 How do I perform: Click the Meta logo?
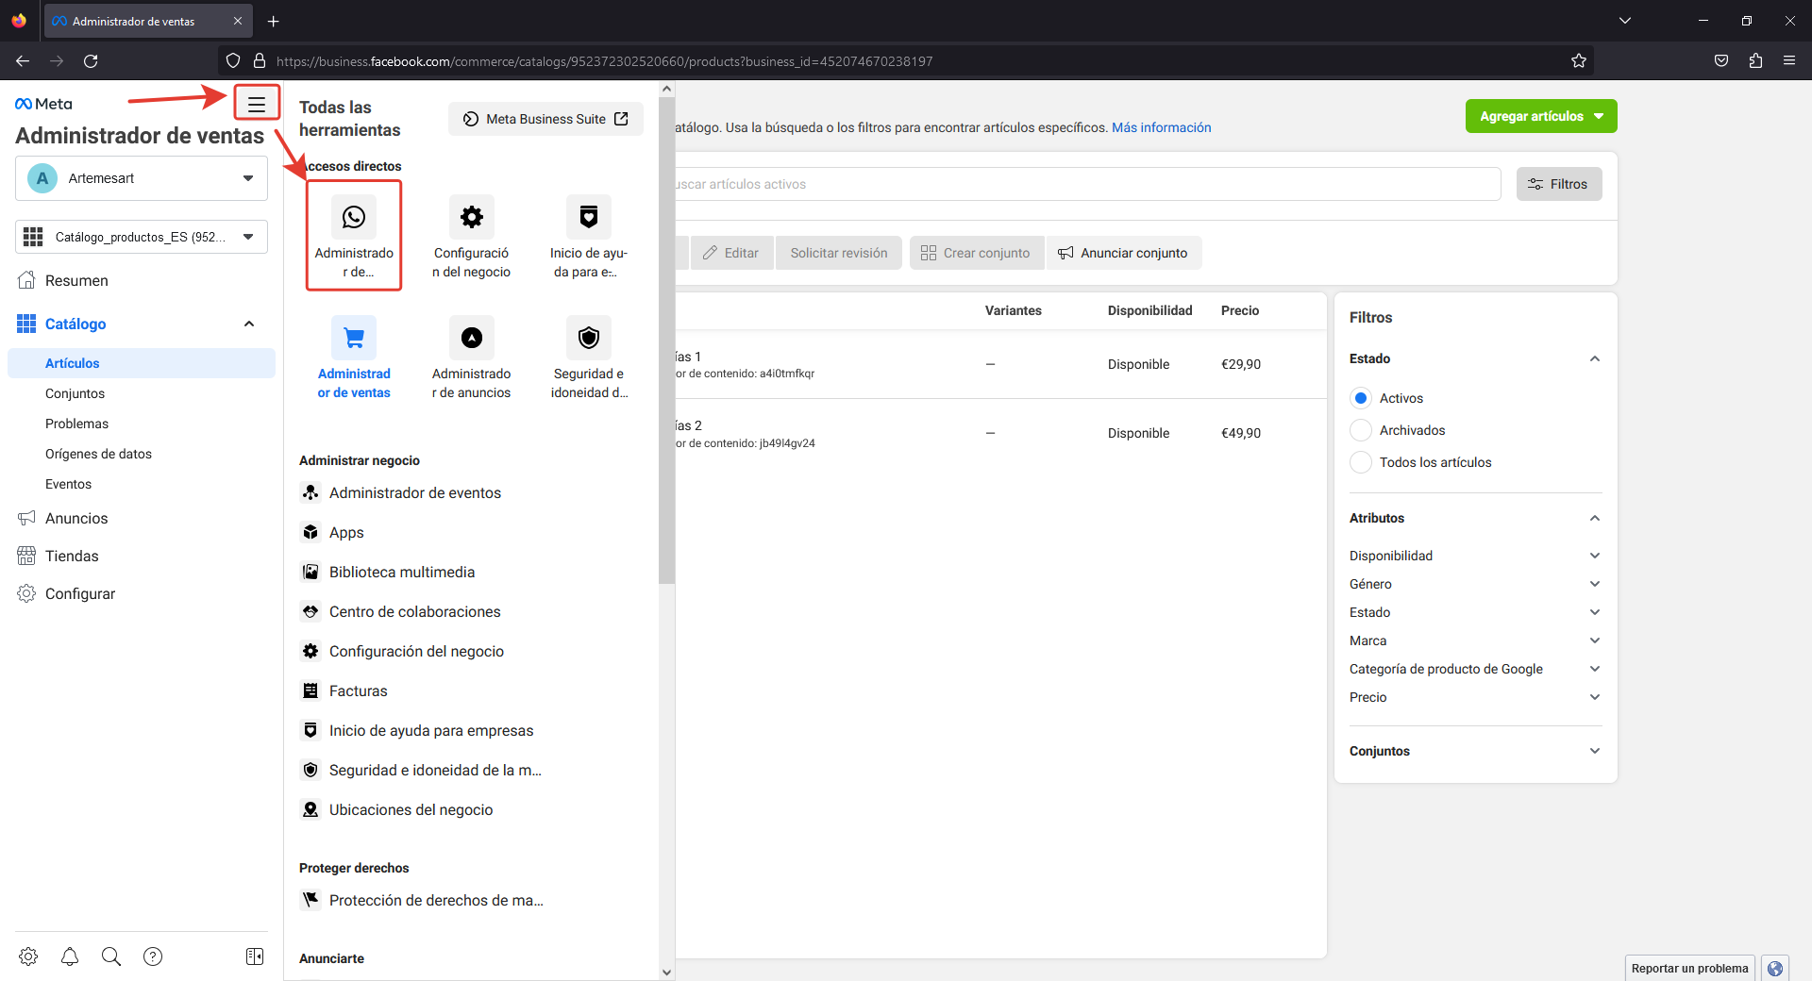43,104
